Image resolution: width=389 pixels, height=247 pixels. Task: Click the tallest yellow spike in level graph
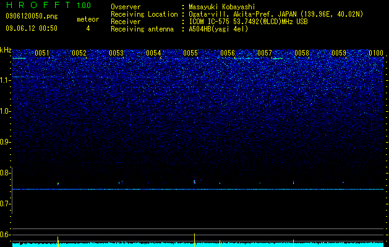click(194, 240)
